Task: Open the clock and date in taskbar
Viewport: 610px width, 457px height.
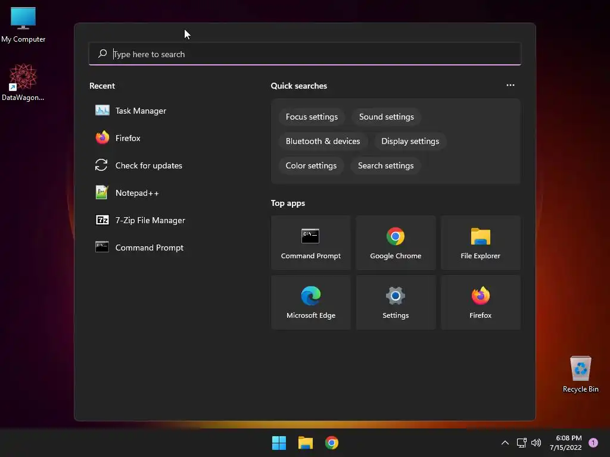Action: [566, 443]
